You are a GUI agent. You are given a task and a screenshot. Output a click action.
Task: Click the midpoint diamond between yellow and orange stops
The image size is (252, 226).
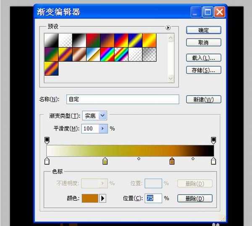139,159
